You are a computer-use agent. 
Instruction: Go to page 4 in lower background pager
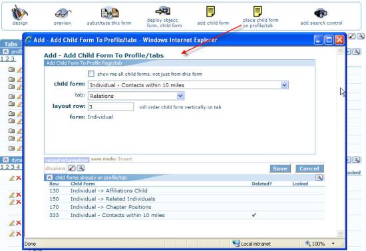tap(18, 167)
